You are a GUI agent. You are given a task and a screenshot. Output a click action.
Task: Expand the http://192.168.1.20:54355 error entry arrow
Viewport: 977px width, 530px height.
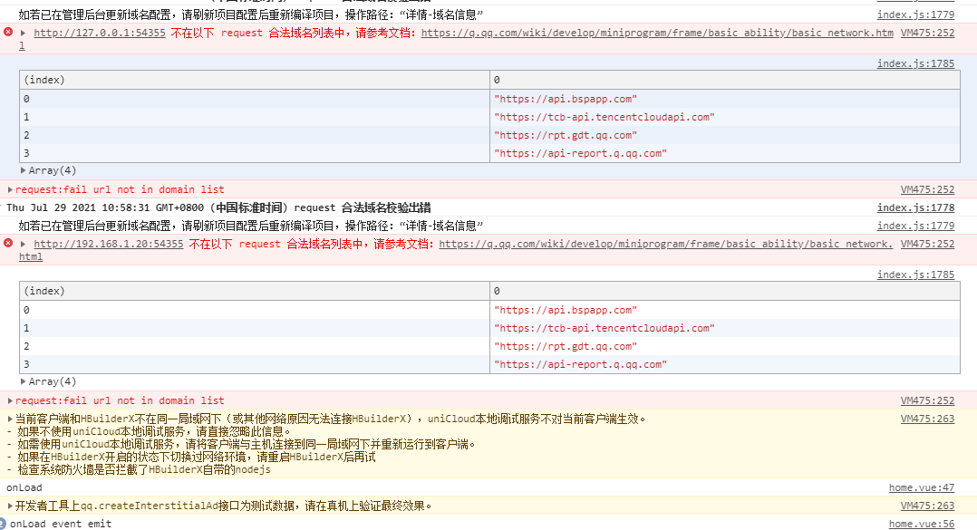[24, 244]
